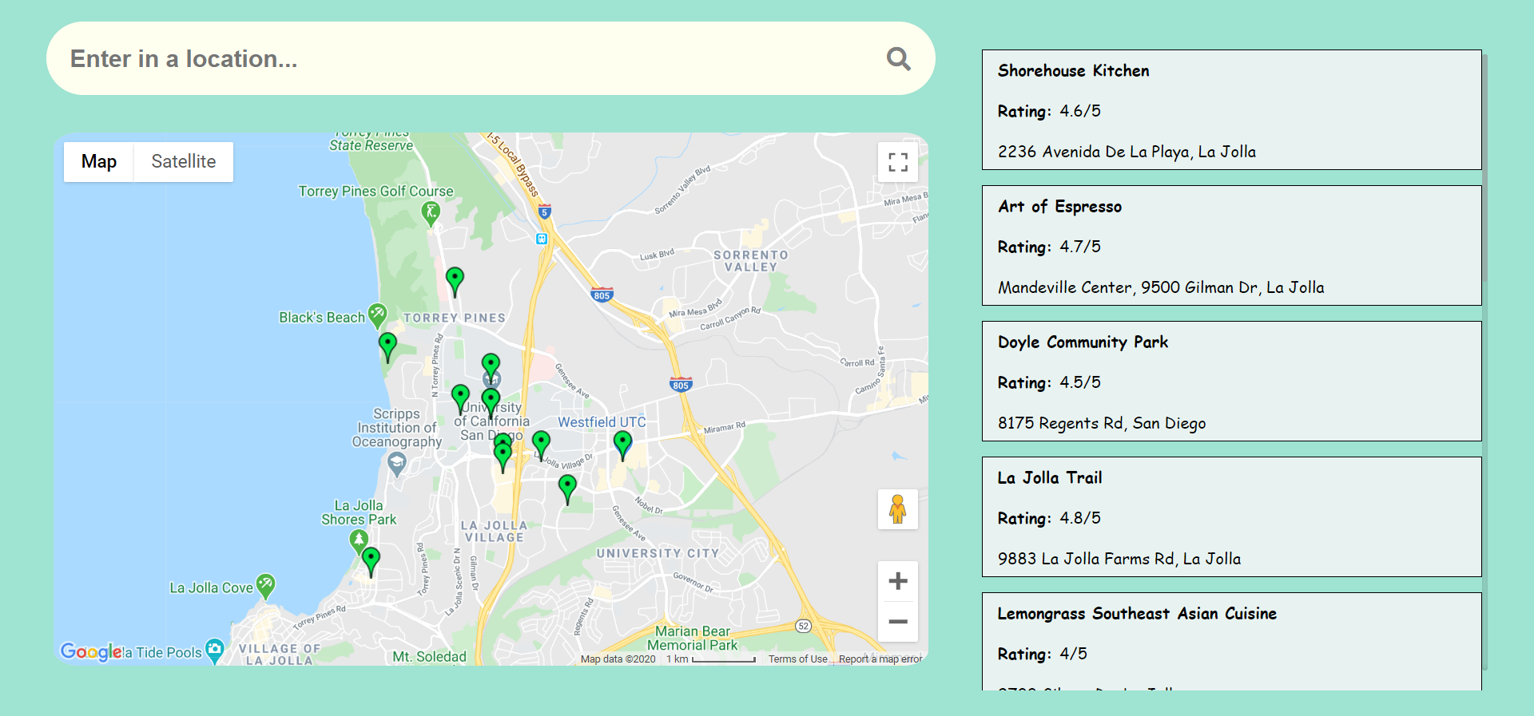
Task: Select the green pin at Westfield UTC
Action: (x=622, y=445)
